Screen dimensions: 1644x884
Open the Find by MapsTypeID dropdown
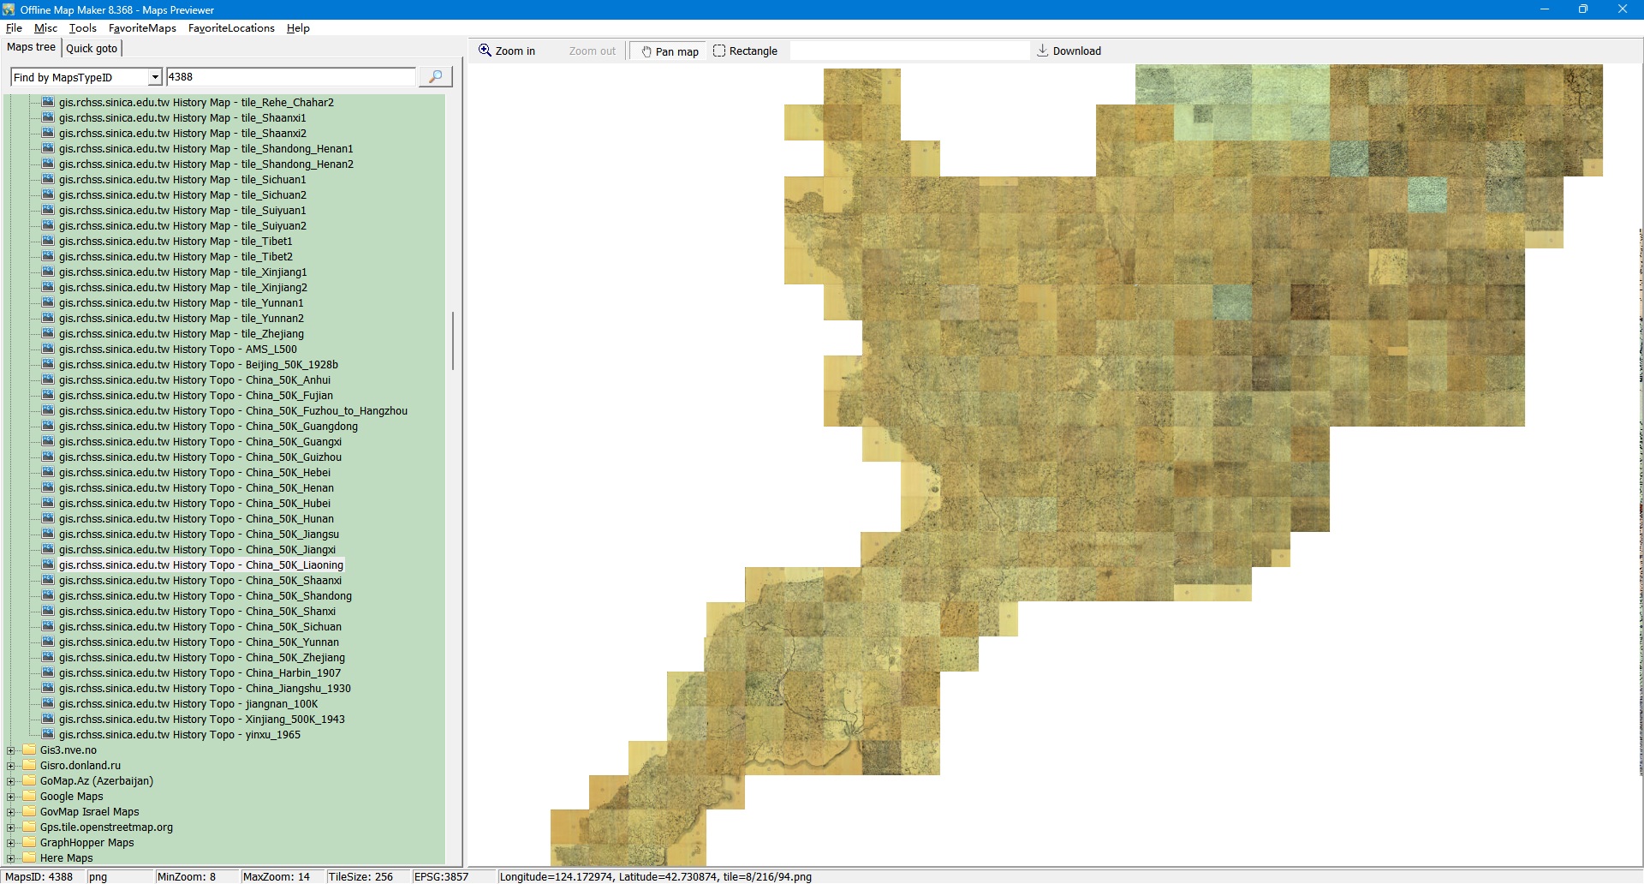click(x=155, y=77)
